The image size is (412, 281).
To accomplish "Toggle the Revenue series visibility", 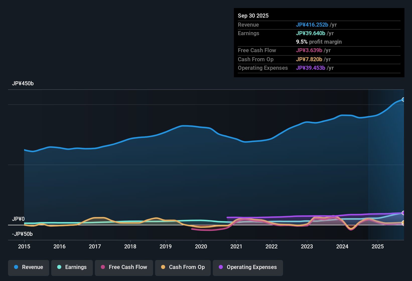I will point(28,267).
